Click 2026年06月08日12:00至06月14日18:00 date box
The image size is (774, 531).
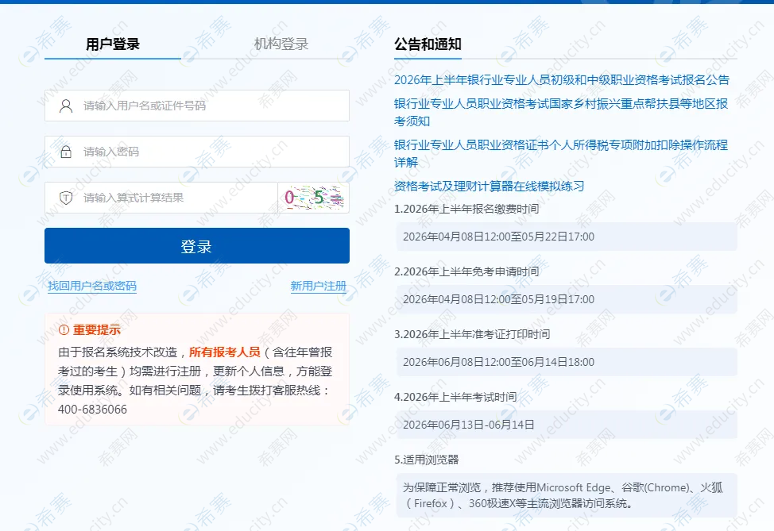[566, 362]
